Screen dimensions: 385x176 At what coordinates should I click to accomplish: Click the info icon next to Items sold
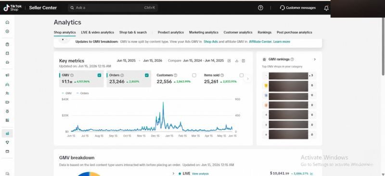coord(222,75)
